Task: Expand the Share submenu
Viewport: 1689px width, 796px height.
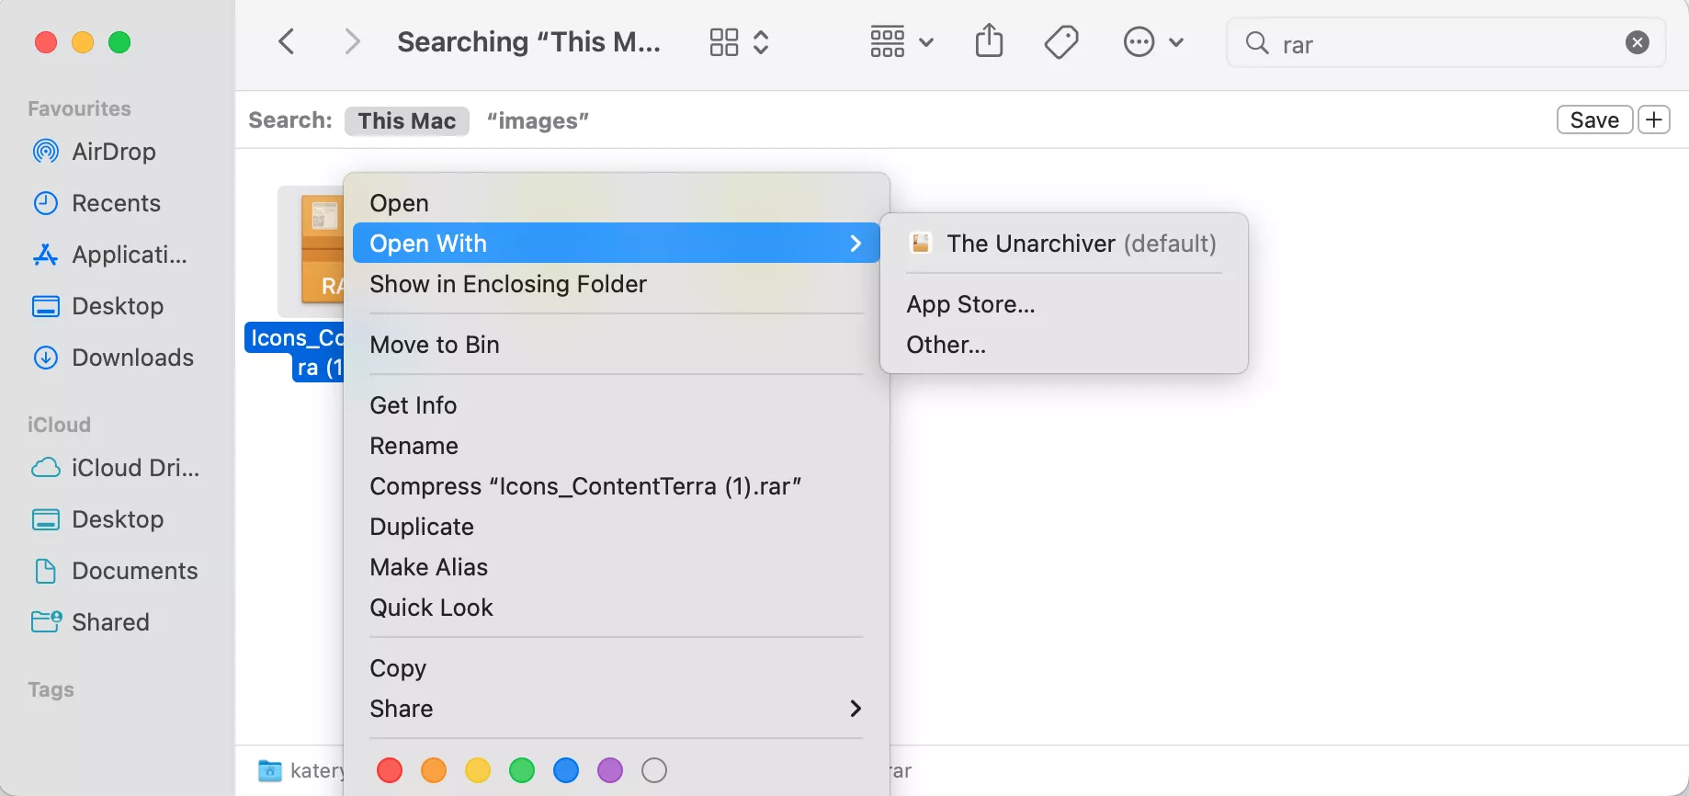Action: (x=616, y=708)
